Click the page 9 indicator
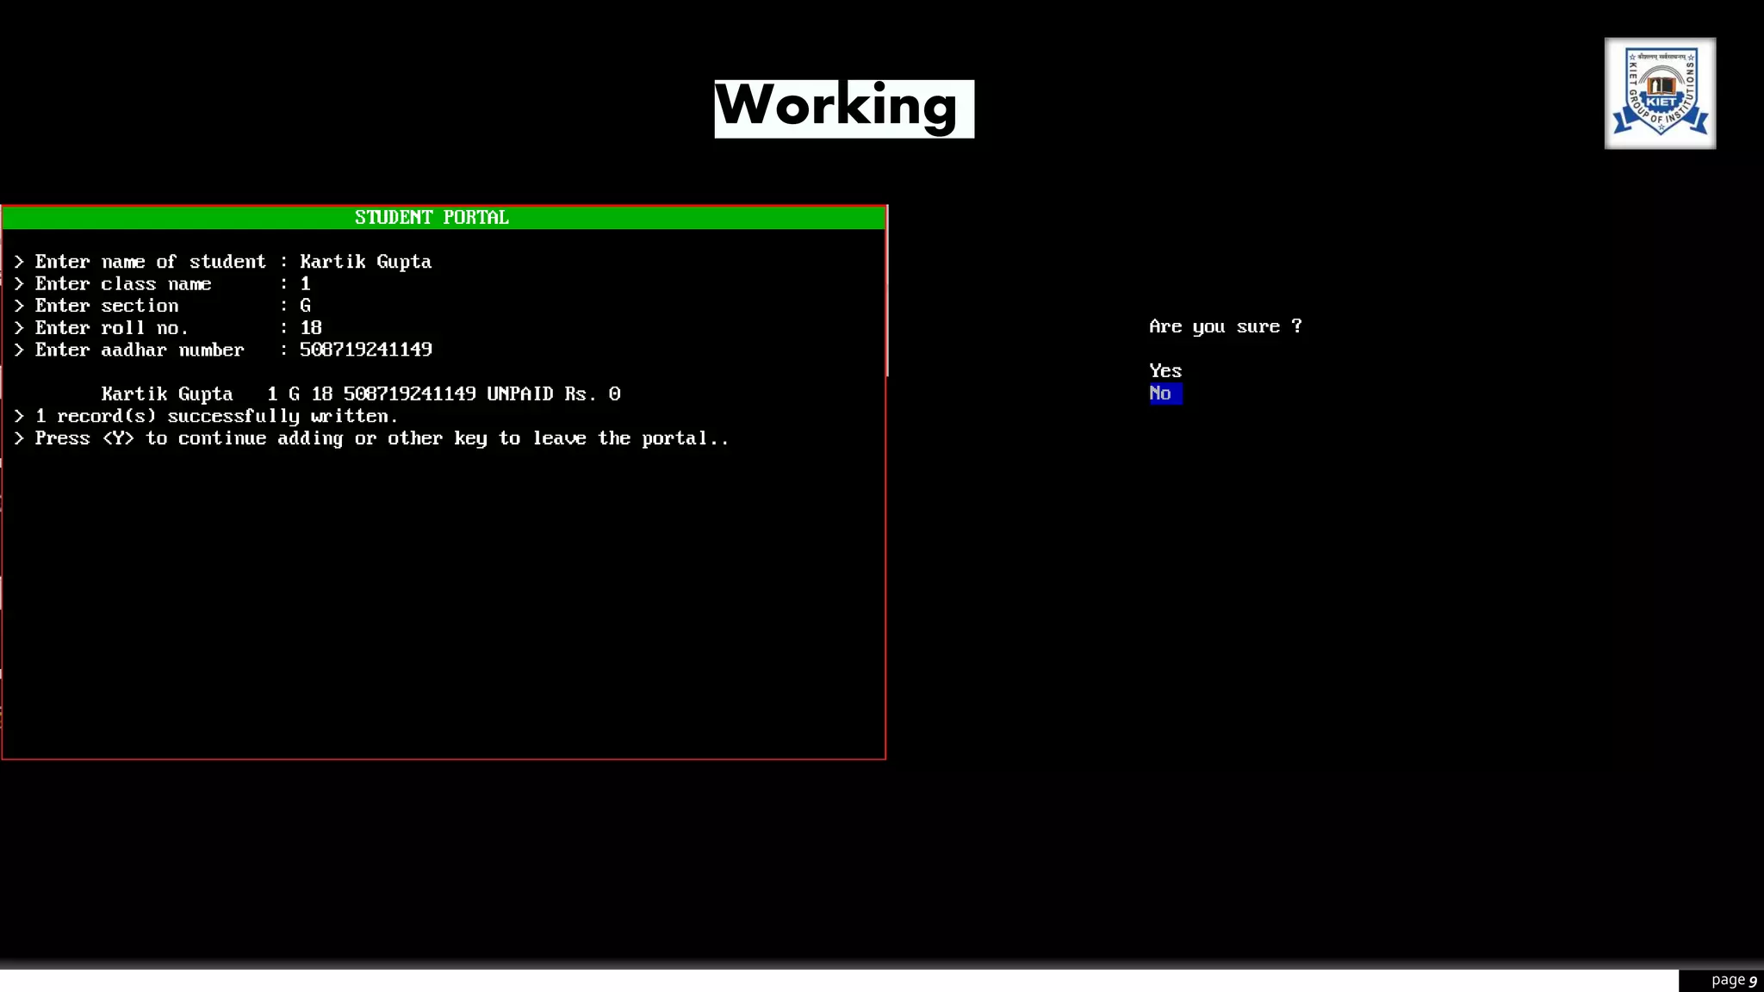 tap(1732, 980)
